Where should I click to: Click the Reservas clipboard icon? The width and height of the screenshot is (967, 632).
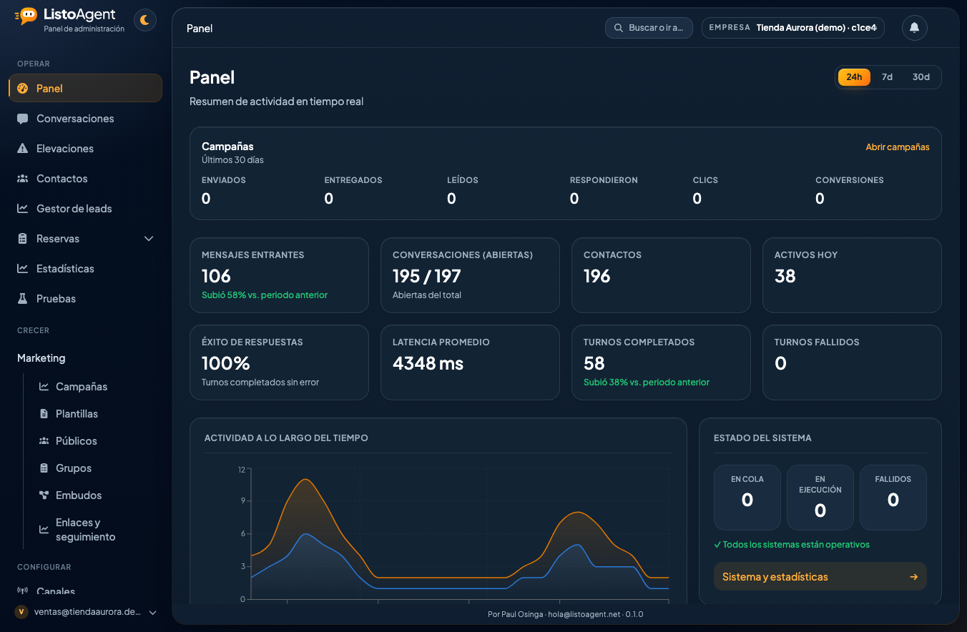pyautogui.click(x=22, y=239)
